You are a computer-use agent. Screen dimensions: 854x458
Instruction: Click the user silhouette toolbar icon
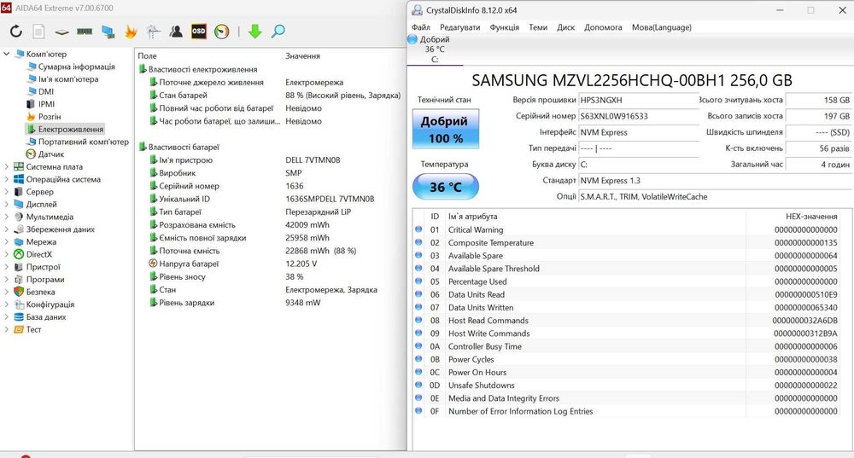coord(176,32)
